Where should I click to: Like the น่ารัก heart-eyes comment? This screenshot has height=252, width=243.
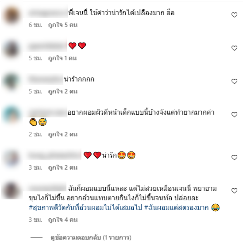click(234, 157)
